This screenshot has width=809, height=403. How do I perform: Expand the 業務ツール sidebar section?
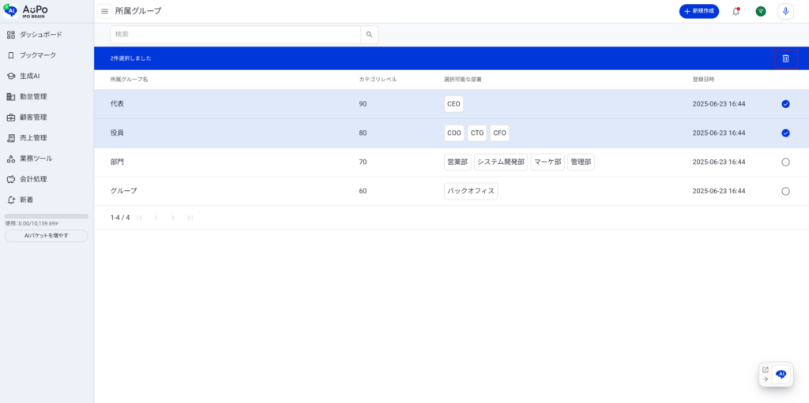36,159
